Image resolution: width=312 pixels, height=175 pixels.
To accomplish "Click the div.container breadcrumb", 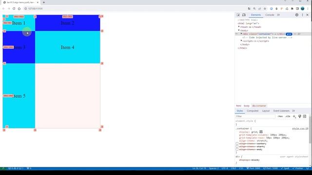I will pyautogui.click(x=259, y=106).
